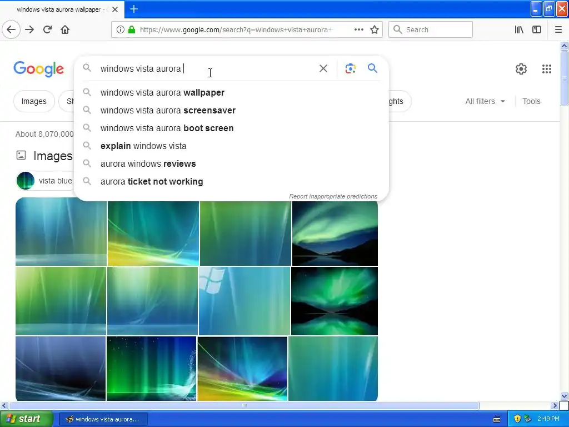Click the Google logo
Screen dimensions: 569x427
pos(38,69)
